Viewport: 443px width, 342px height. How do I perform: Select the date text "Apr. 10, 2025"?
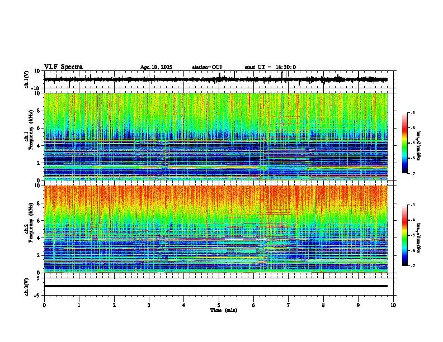tap(156, 67)
